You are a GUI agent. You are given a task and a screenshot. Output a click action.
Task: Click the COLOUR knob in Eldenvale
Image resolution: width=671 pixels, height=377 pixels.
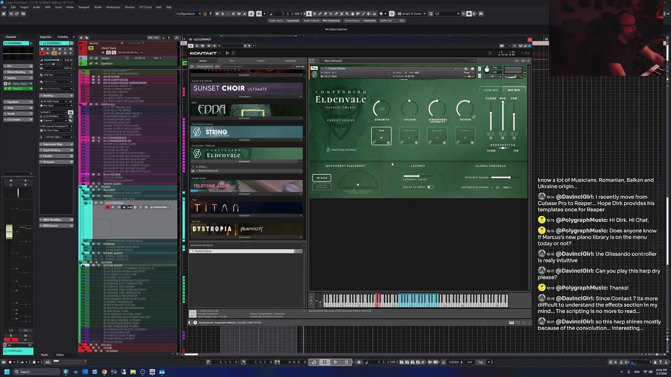pyautogui.click(x=409, y=109)
